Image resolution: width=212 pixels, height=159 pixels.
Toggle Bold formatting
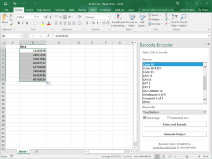pyautogui.click(x=19, y=23)
